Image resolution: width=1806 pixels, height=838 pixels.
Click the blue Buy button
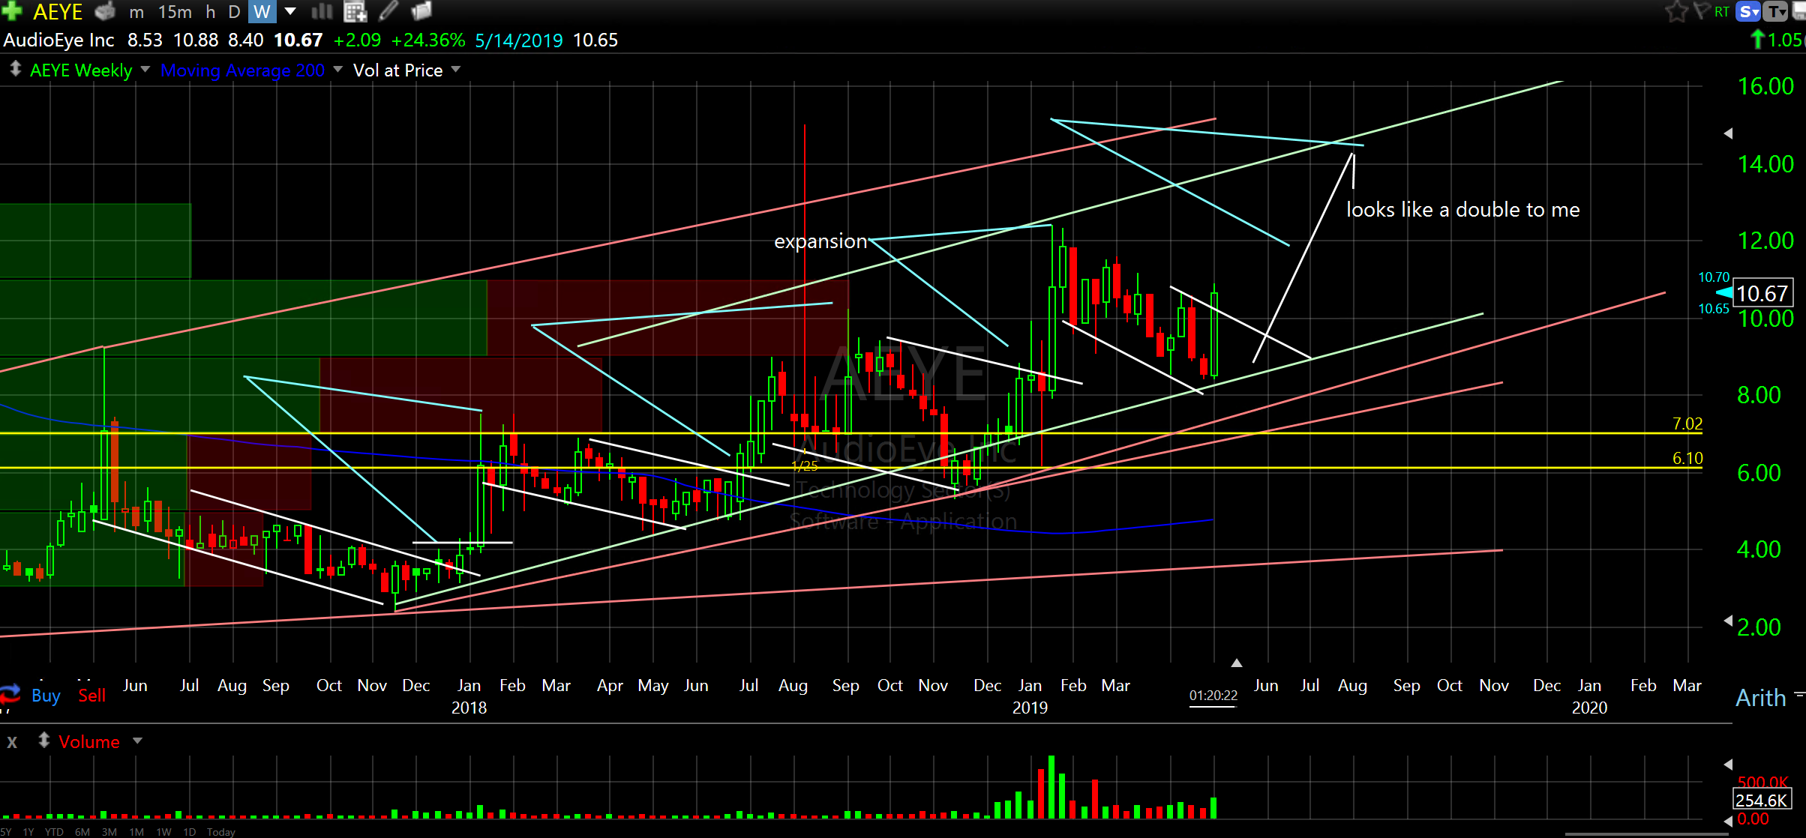pos(46,696)
